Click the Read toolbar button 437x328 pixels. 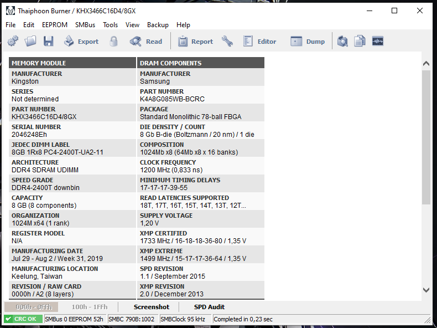click(146, 42)
